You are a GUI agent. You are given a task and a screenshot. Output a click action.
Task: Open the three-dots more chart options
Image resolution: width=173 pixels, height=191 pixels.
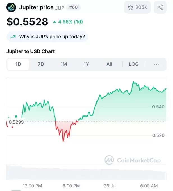[156, 64]
